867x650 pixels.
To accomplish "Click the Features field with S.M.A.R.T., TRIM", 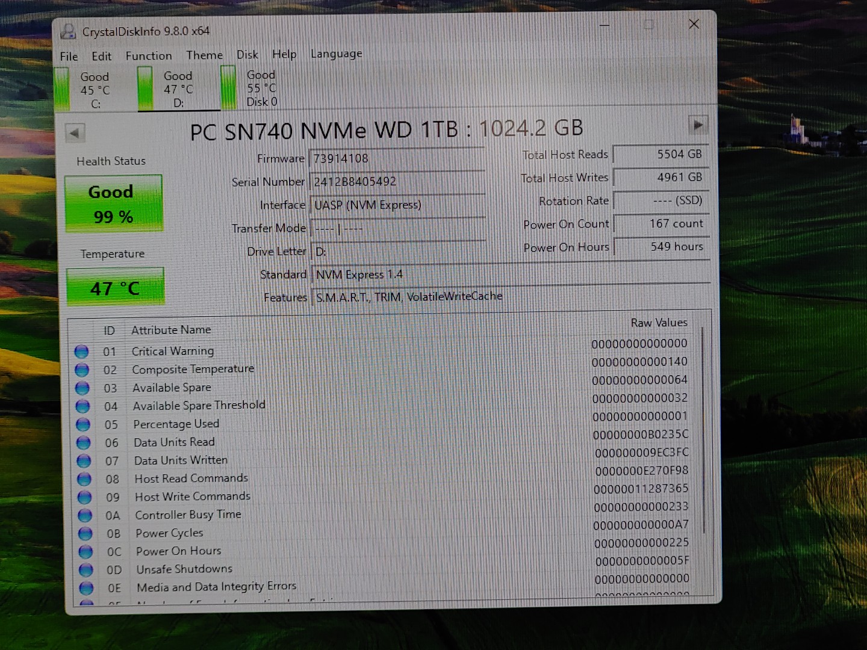I will point(511,296).
